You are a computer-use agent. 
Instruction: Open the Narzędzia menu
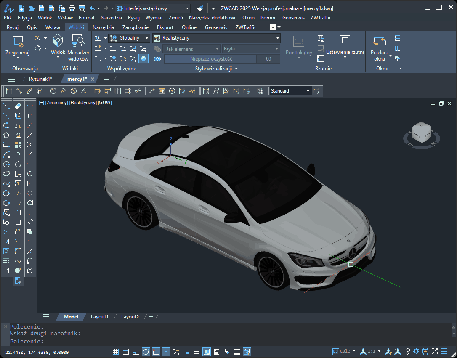(x=111, y=18)
